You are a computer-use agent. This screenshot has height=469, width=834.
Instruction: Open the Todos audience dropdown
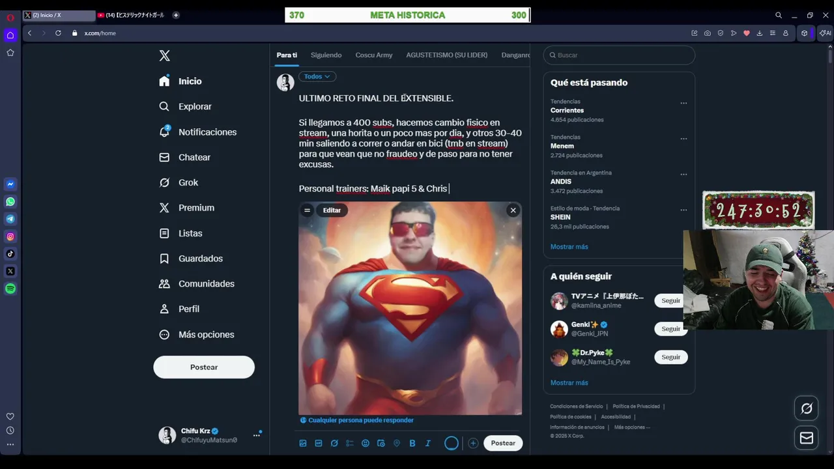point(317,76)
